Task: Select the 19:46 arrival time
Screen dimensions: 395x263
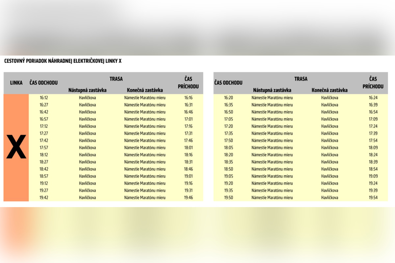Action: click(x=188, y=198)
